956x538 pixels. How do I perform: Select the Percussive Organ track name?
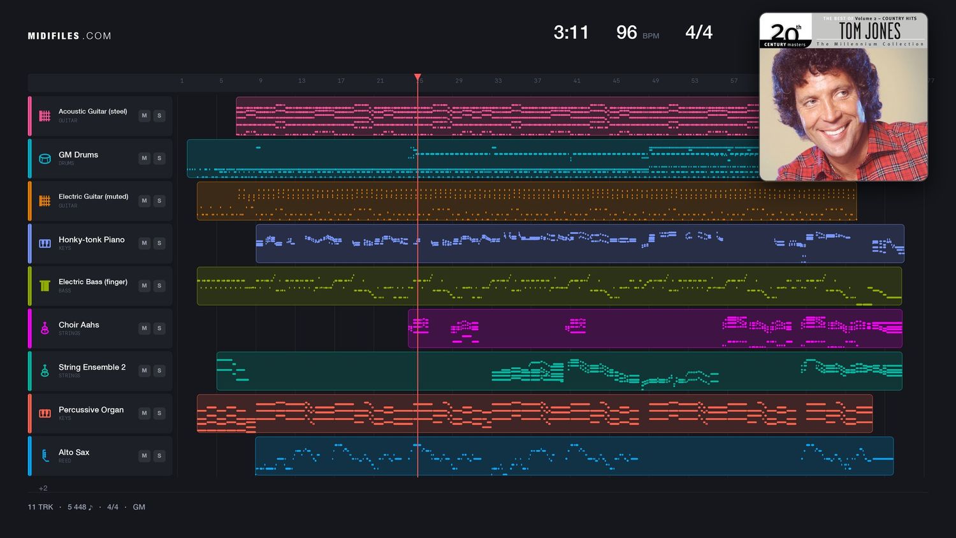coord(91,410)
